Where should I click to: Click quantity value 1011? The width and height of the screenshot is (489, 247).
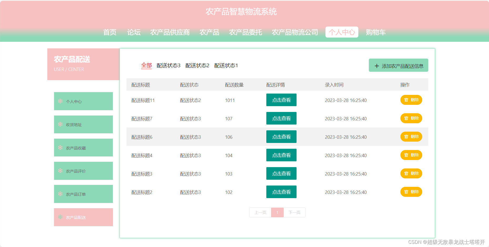[230, 100]
